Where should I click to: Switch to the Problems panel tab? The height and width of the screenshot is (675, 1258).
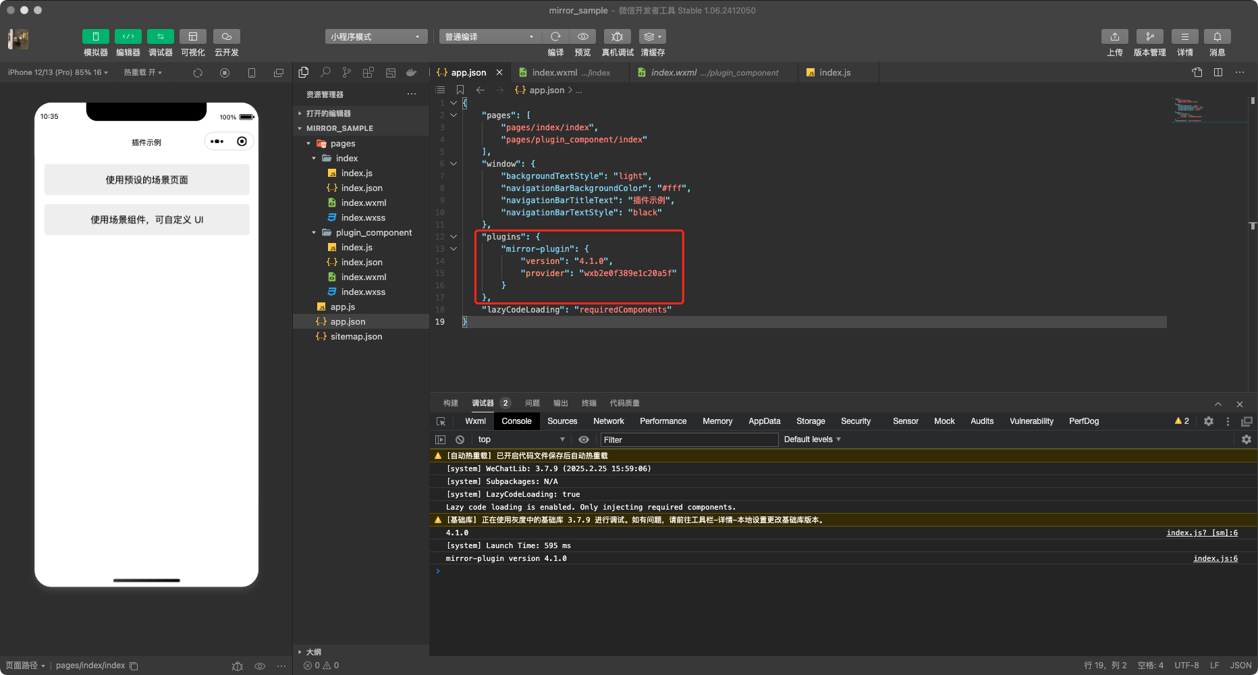532,403
